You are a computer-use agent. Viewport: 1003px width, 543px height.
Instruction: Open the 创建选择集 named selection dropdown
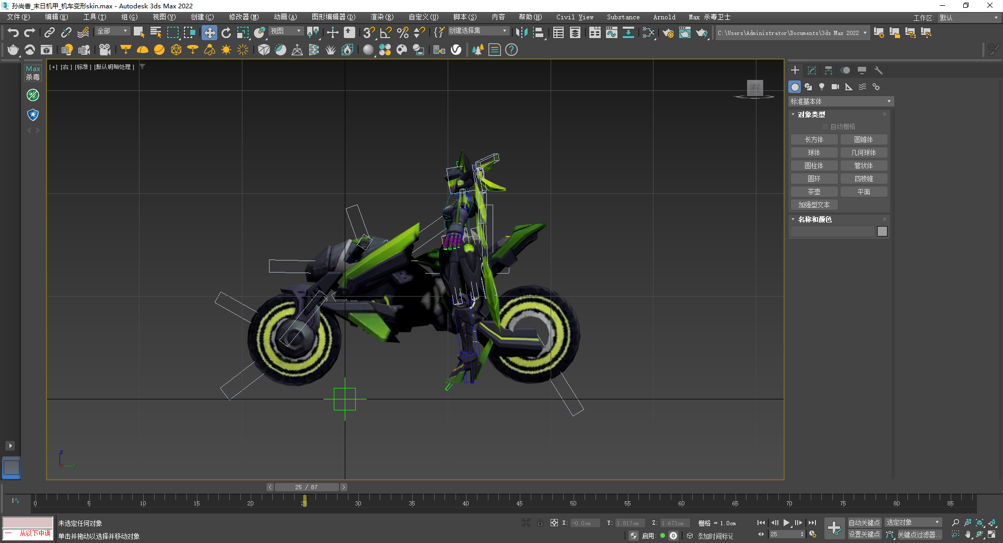click(478, 31)
